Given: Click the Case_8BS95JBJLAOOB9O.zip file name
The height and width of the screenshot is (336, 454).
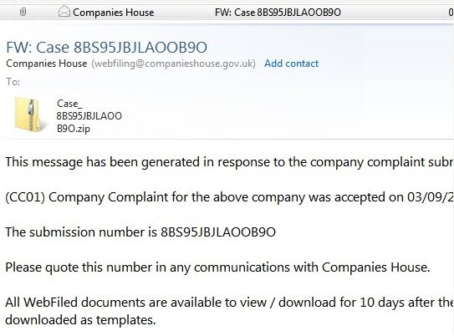Looking at the screenshot, I should pyautogui.click(x=89, y=116).
